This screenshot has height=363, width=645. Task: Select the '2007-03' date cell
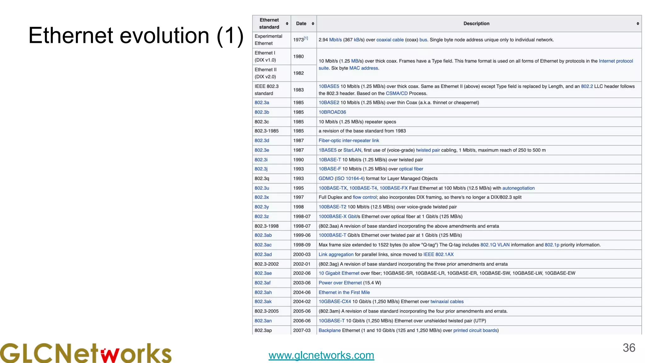click(x=304, y=330)
